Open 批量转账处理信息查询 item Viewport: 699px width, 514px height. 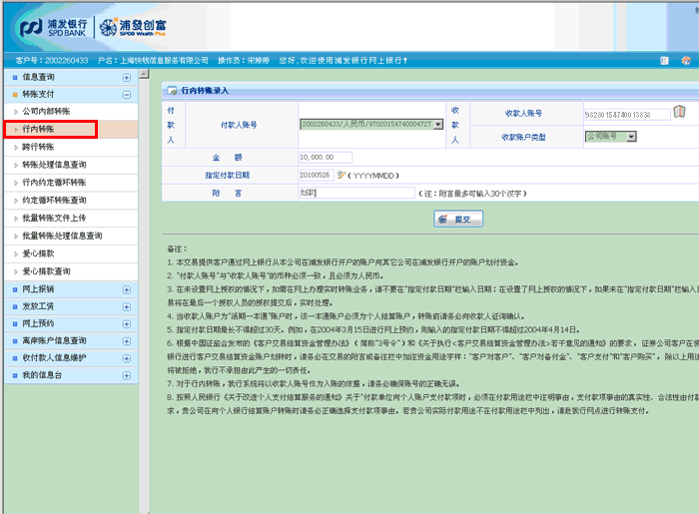[x=62, y=237]
